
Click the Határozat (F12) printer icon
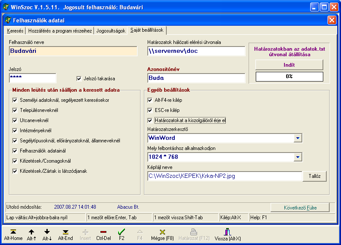(x=194, y=232)
